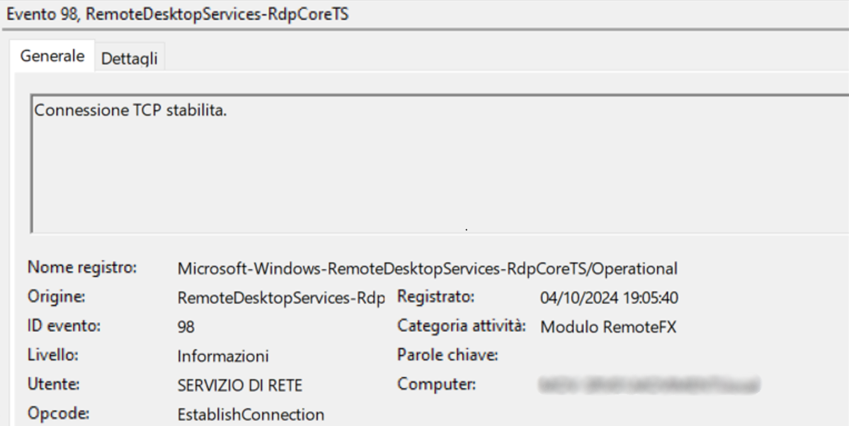Click the blurred Computer name value
Image resolution: width=849 pixels, height=426 pixels.
pyautogui.click(x=649, y=384)
